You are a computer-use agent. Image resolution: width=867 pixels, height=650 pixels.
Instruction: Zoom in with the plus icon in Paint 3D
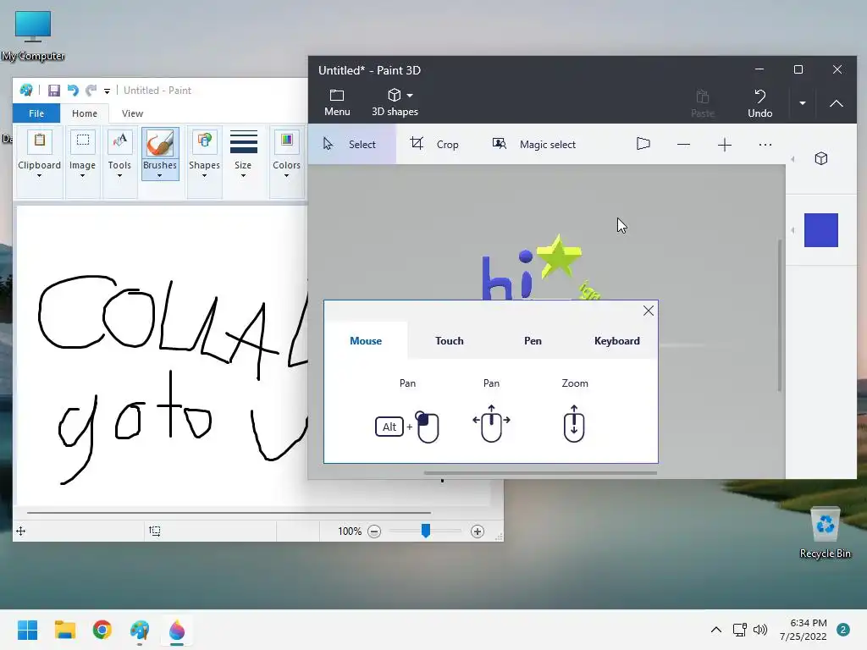tap(725, 145)
